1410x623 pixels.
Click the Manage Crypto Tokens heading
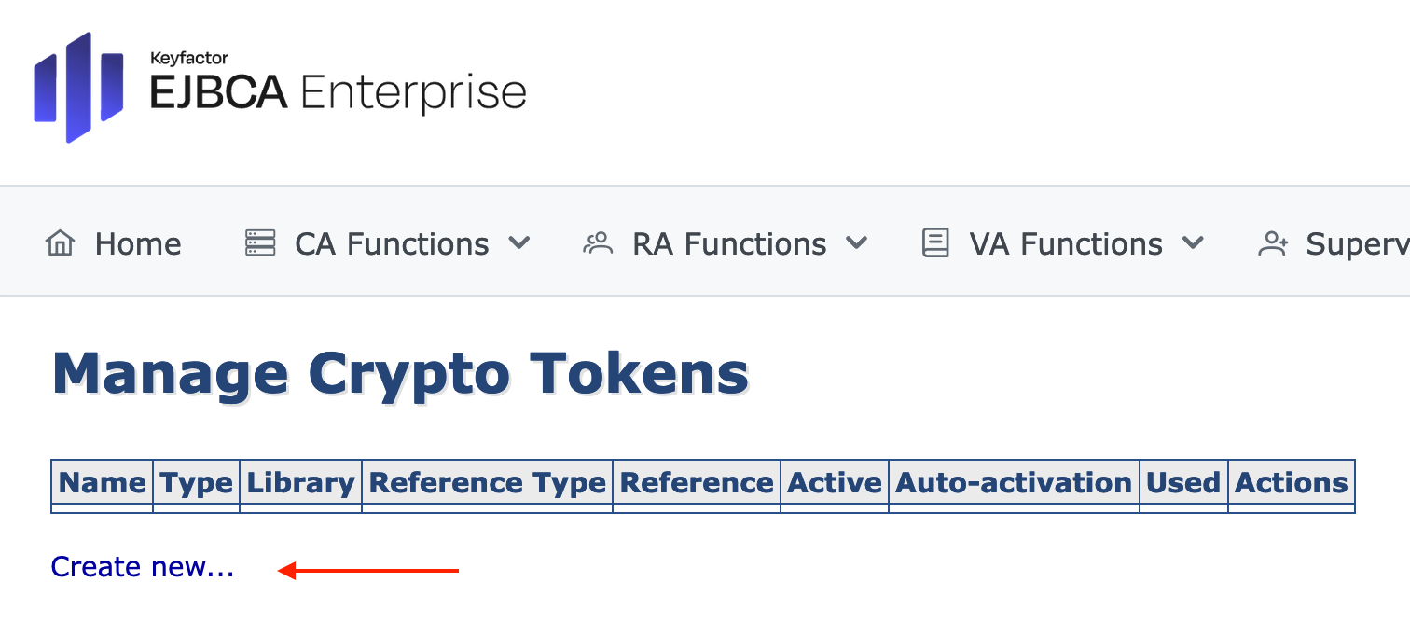click(x=401, y=374)
